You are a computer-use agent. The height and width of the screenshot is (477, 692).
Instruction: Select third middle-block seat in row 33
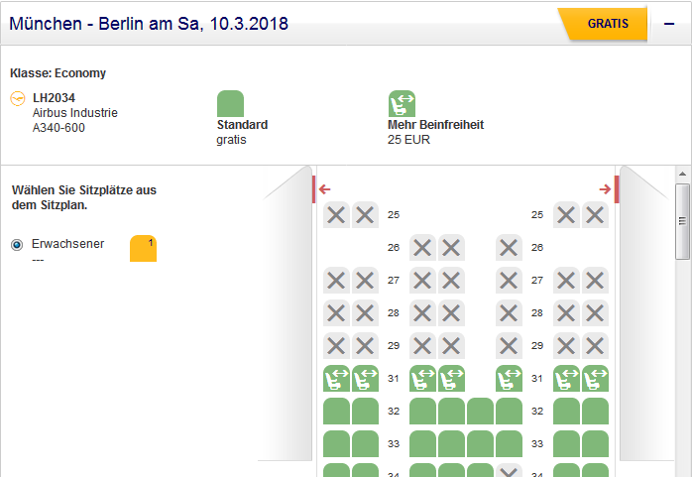click(x=481, y=443)
